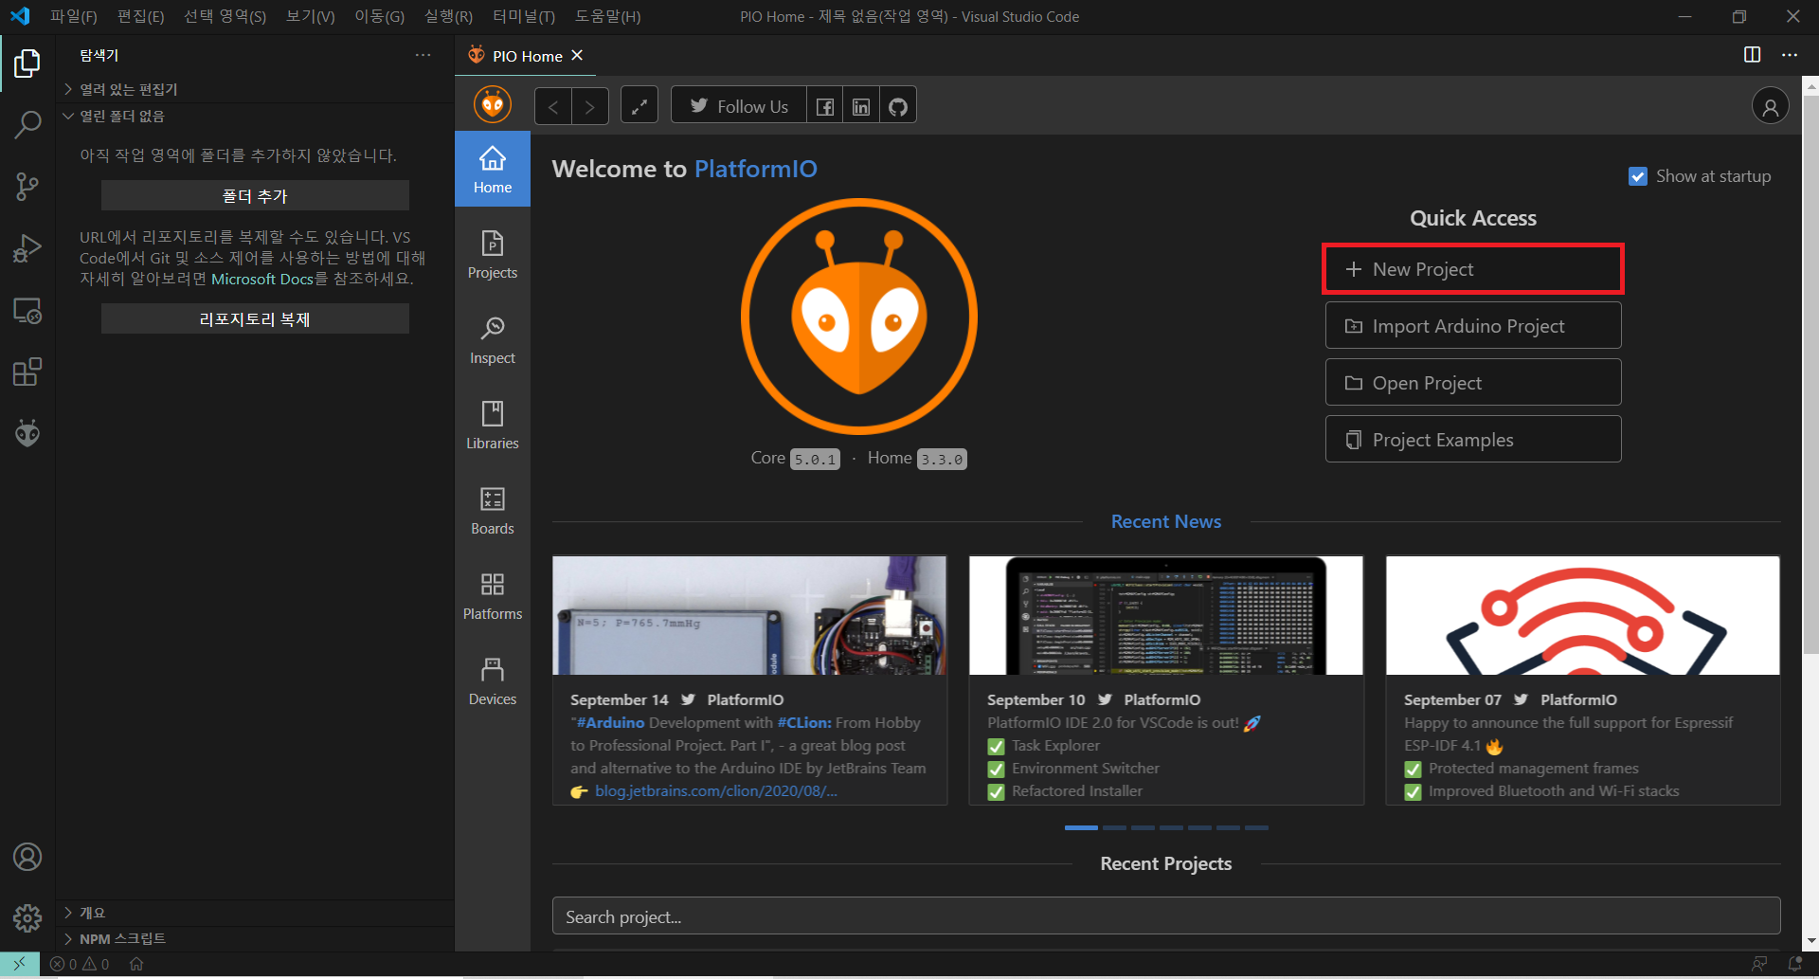The height and width of the screenshot is (979, 1819).
Task: Click split editor right icon
Action: click(1753, 55)
